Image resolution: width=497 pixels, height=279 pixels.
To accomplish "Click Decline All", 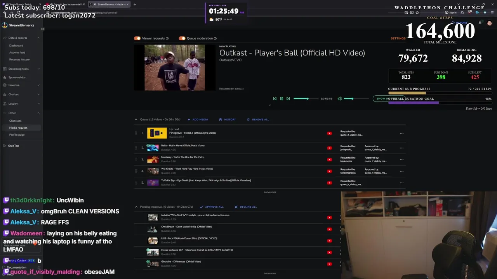I will tap(246, 207).
